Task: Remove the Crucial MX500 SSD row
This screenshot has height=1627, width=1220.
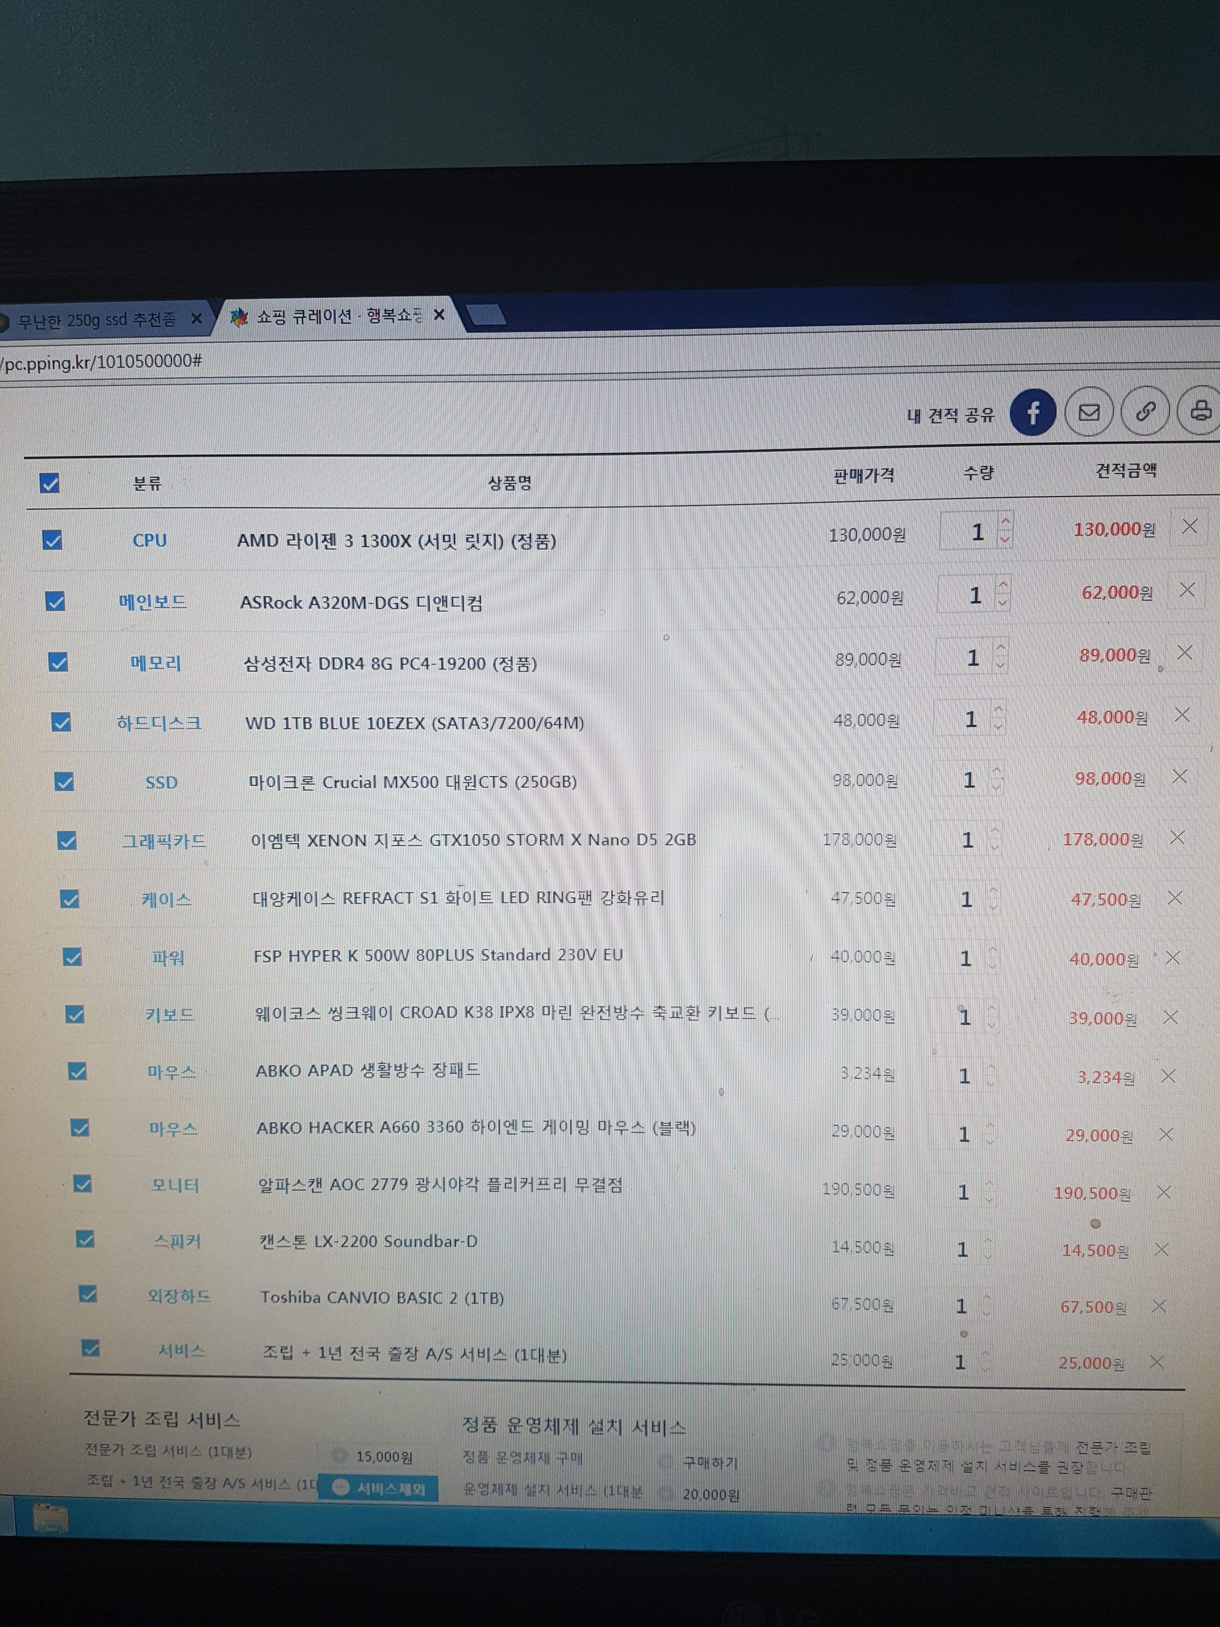Action: (1180, 777)
